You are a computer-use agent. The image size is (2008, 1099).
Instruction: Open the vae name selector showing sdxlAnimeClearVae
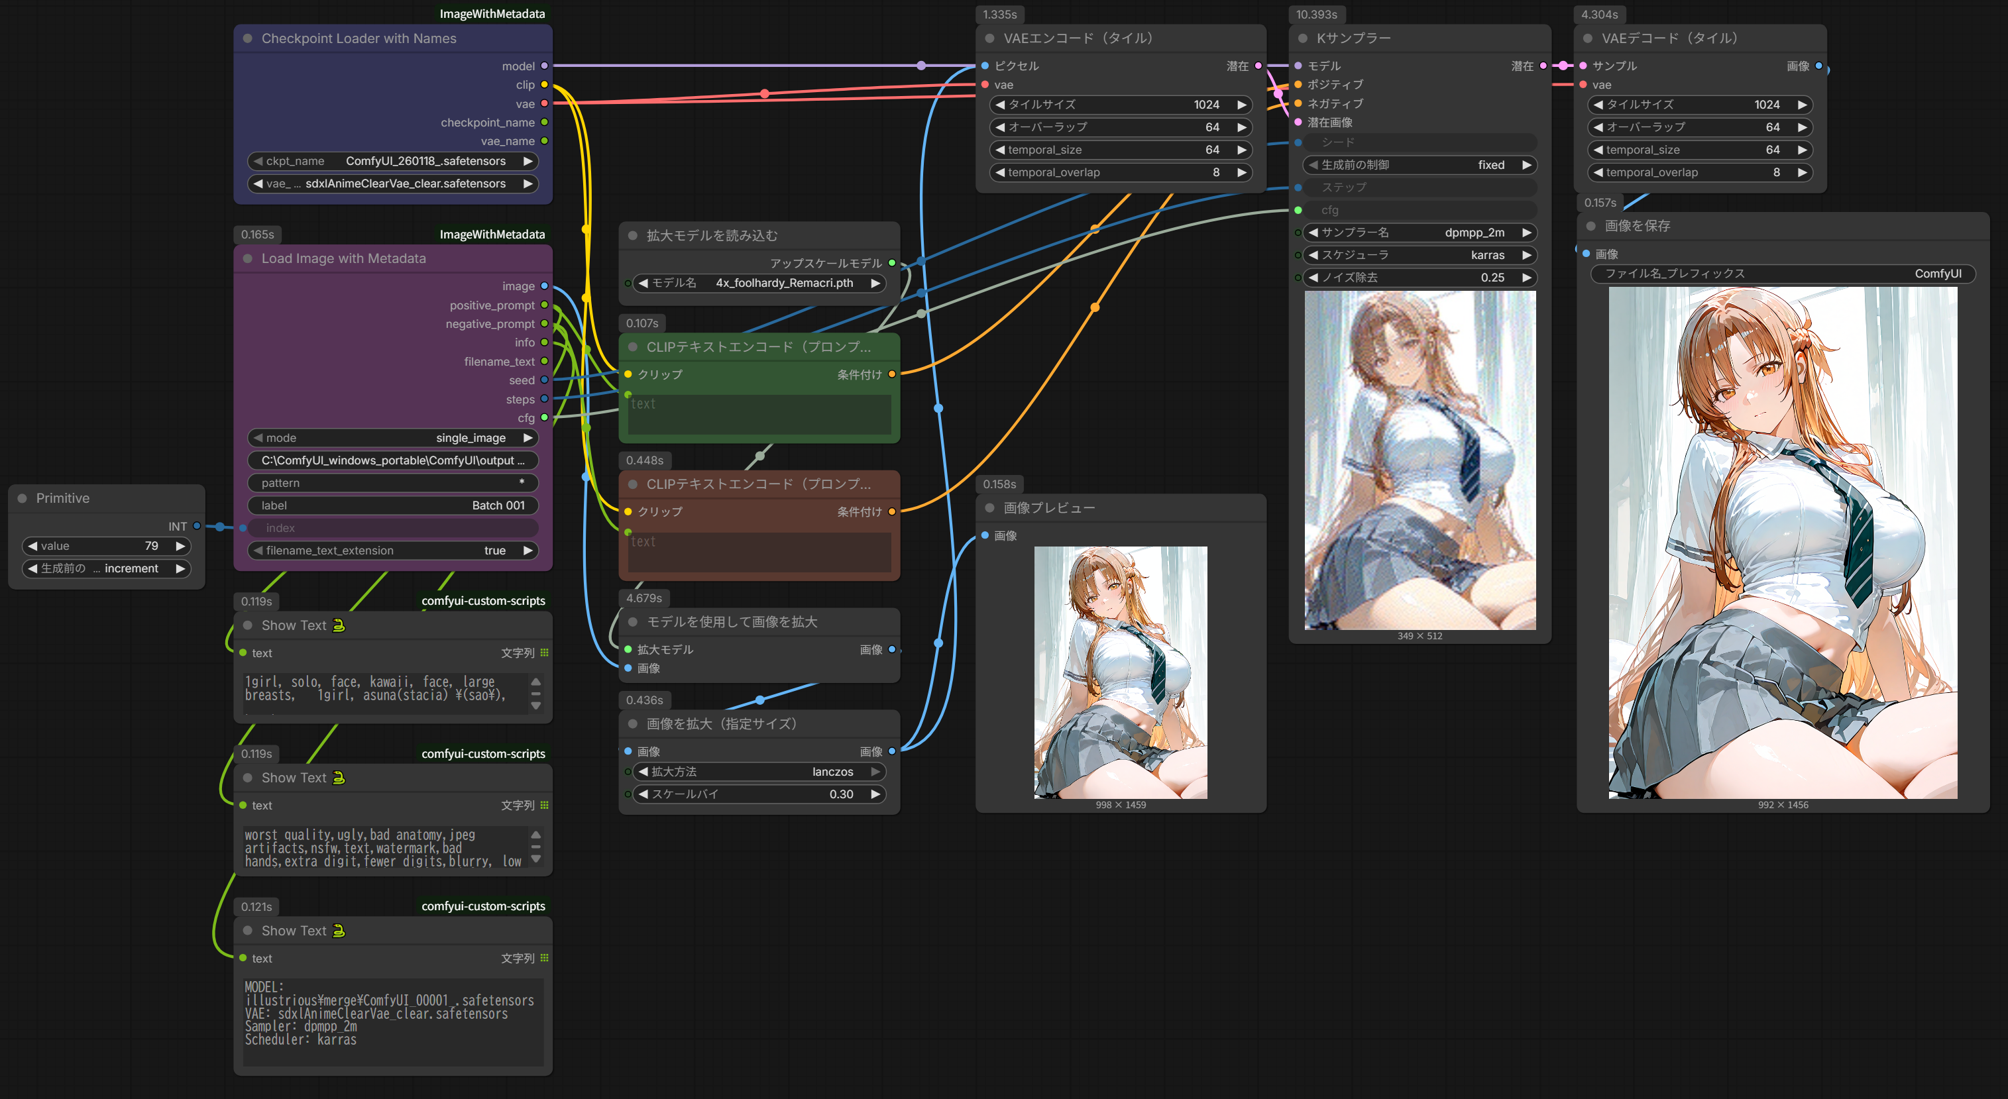click(393, 184)
